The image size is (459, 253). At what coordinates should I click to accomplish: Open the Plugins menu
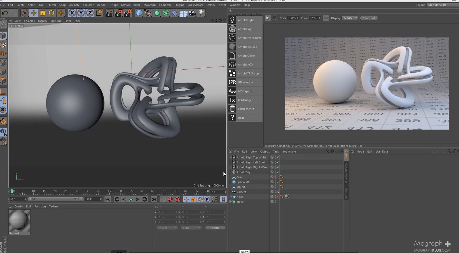pos(179,5)
